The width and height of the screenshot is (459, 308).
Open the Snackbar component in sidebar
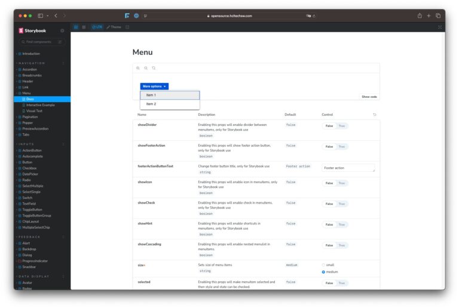point(29,267)
